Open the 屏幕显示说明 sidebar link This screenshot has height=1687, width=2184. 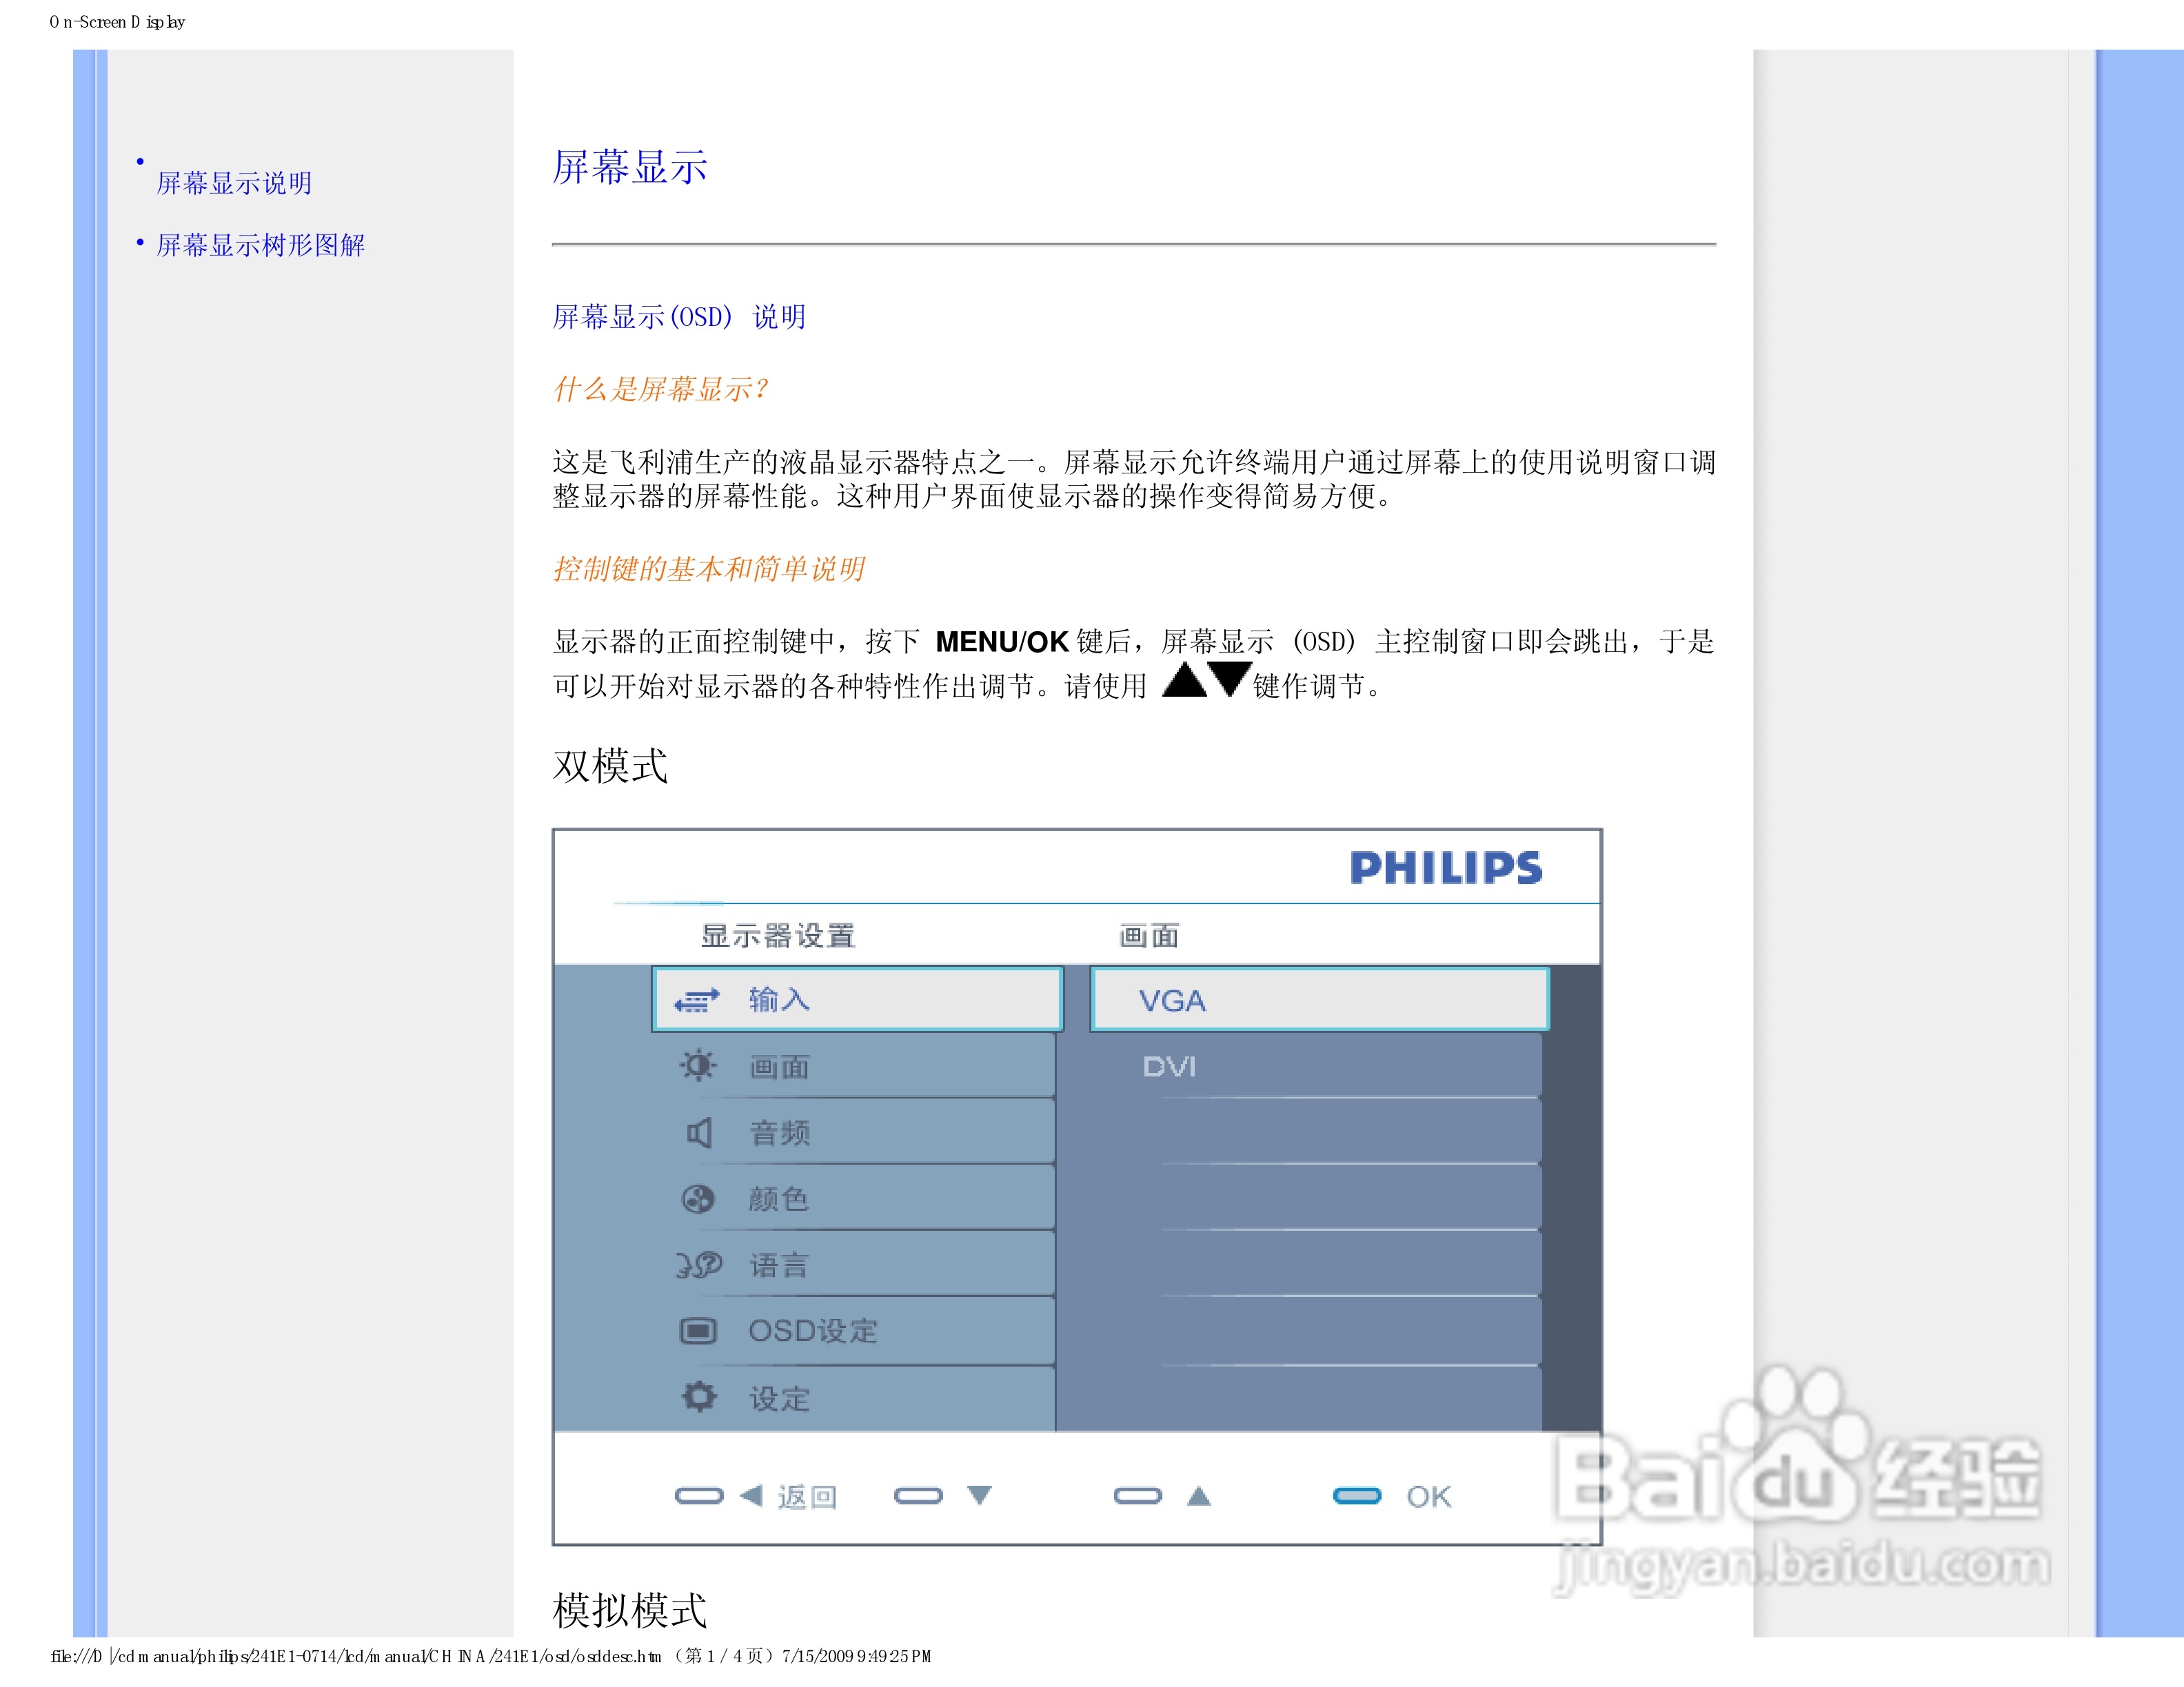pyautogui.click(x=234, y=183)
